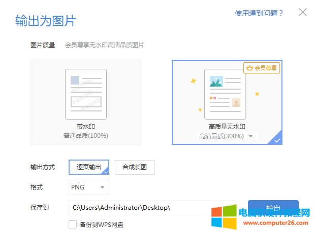This screenshot has width=315, height=233.
Task: Click the watermarked document preview icon
Action: tap(86, 94)
